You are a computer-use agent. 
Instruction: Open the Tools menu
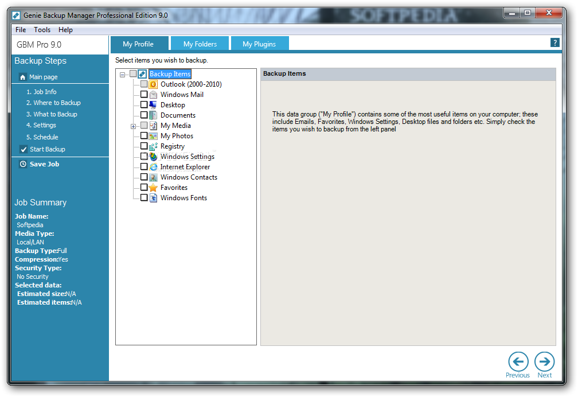(x=42, y=29)
